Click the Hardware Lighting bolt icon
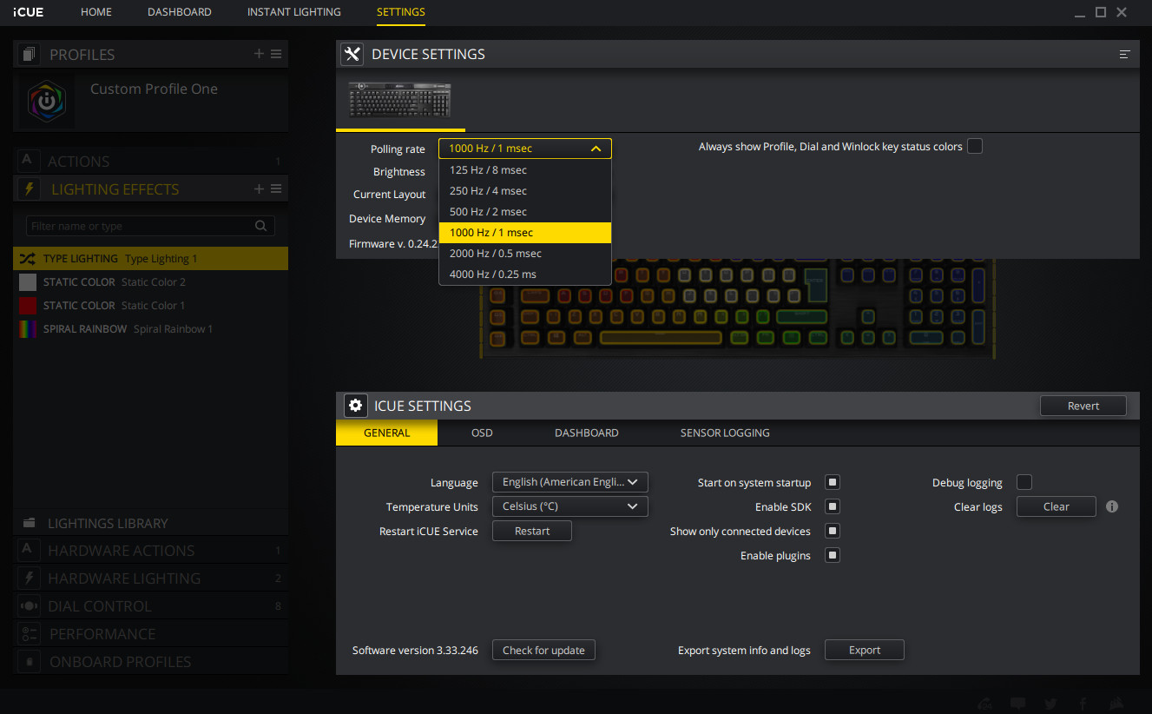 (x=30, y=578)
